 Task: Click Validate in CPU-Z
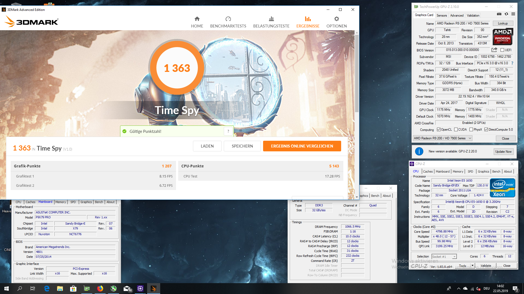[x=486, y=266]
